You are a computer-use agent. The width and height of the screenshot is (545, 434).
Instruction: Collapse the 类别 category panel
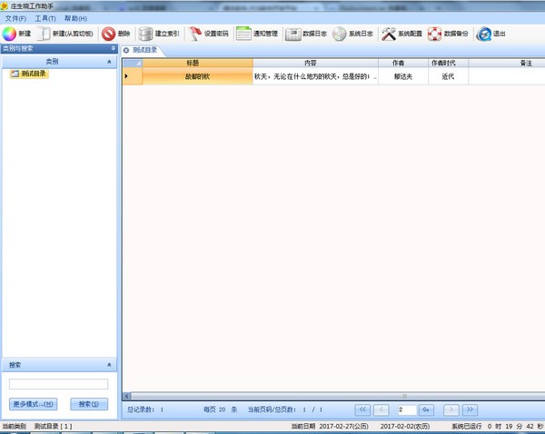[x=110, y=62]
